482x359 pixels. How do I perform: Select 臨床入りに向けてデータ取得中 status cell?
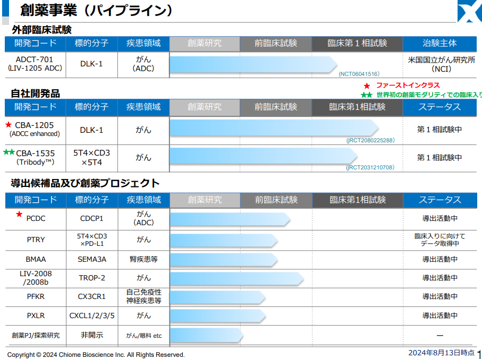tap(439, 240)
